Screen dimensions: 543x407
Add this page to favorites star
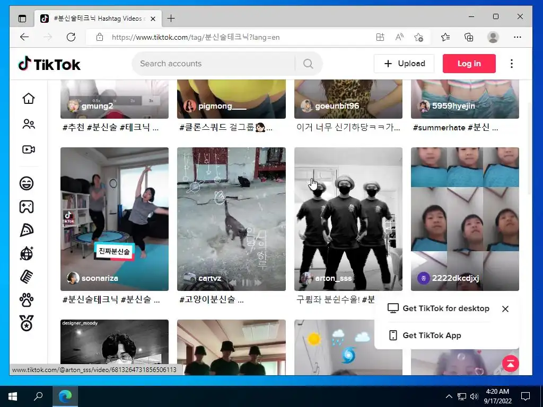click(418, 37)
